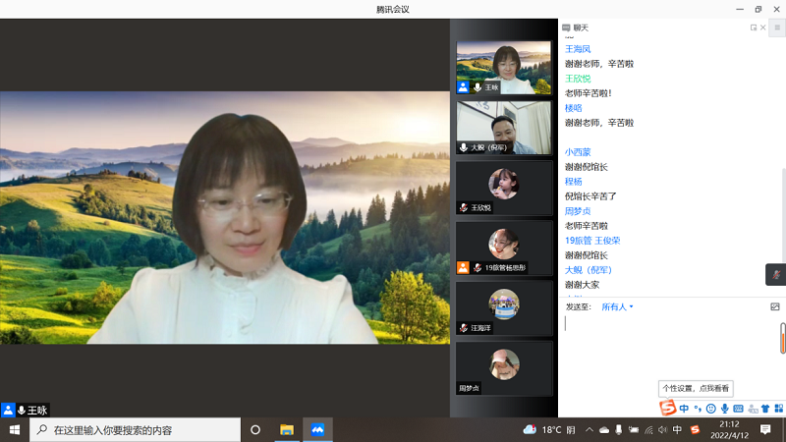Viewport: 786px width, 442px height.
Task: Open the hamburger menu at top right
Action: (776, 28)
